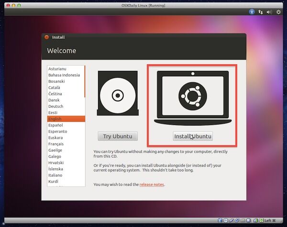Pick Euskara in the language list

tap(66, 137)
